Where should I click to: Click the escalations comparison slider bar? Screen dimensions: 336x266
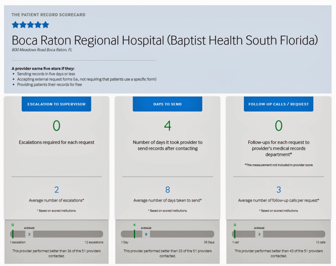pos(56,234)
